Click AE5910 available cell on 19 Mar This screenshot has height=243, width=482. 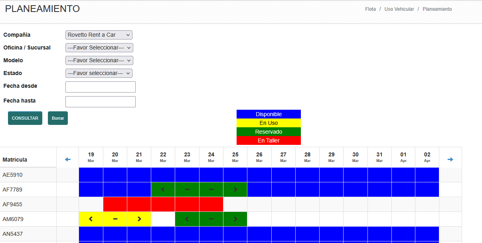pos(91,175)
